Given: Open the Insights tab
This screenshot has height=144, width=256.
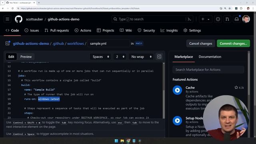Looking at the screenshot, I should tap(169, 30).
